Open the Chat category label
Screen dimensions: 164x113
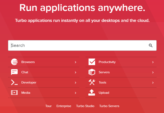pos(25,72)
